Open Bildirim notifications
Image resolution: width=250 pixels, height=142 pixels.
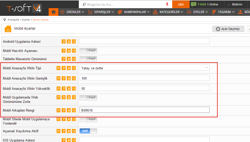(235, 4)
